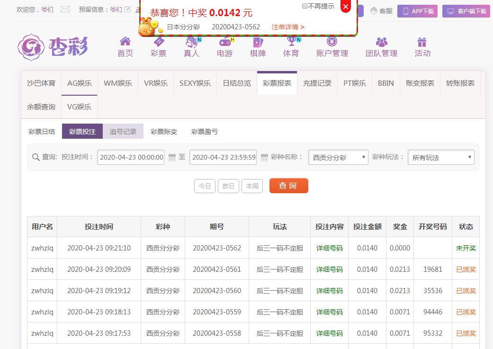
Task: Switch to the 充提记录 tab
Action: (317, 83)
